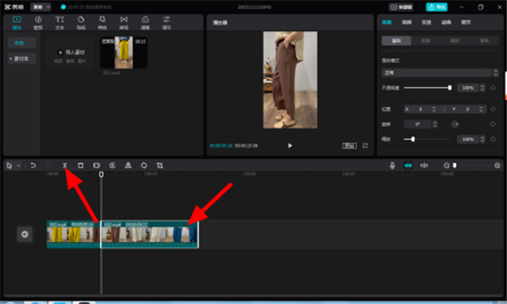Select the Mask sub-tab
Image resolution: width=507 pixels, height=304 pixels.
coord(455,41)
